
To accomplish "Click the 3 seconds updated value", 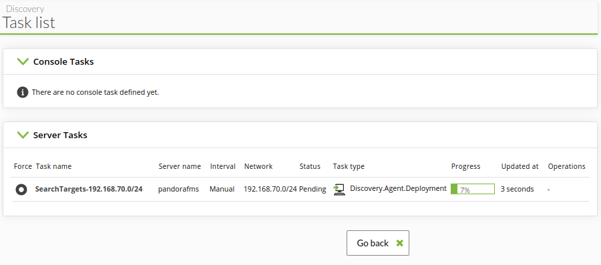I will pos(517,189).
